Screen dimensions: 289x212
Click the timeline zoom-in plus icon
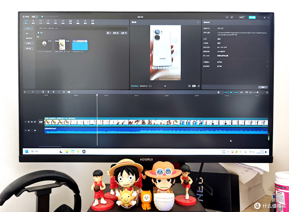coord(267,92)
